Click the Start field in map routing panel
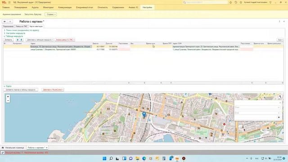Viewport: 288px width, 162px height. [x=257, y=107]
